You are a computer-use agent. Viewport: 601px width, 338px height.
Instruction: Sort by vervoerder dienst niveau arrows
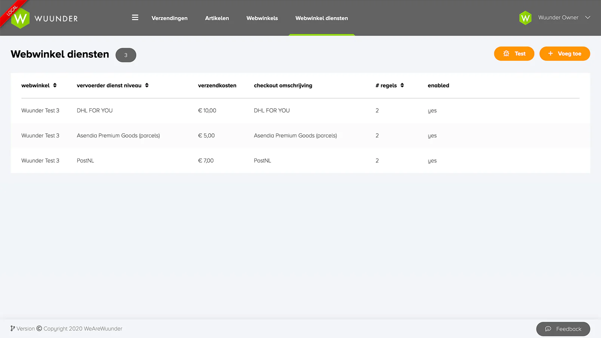pyautogui.click(x=147, y=85)
